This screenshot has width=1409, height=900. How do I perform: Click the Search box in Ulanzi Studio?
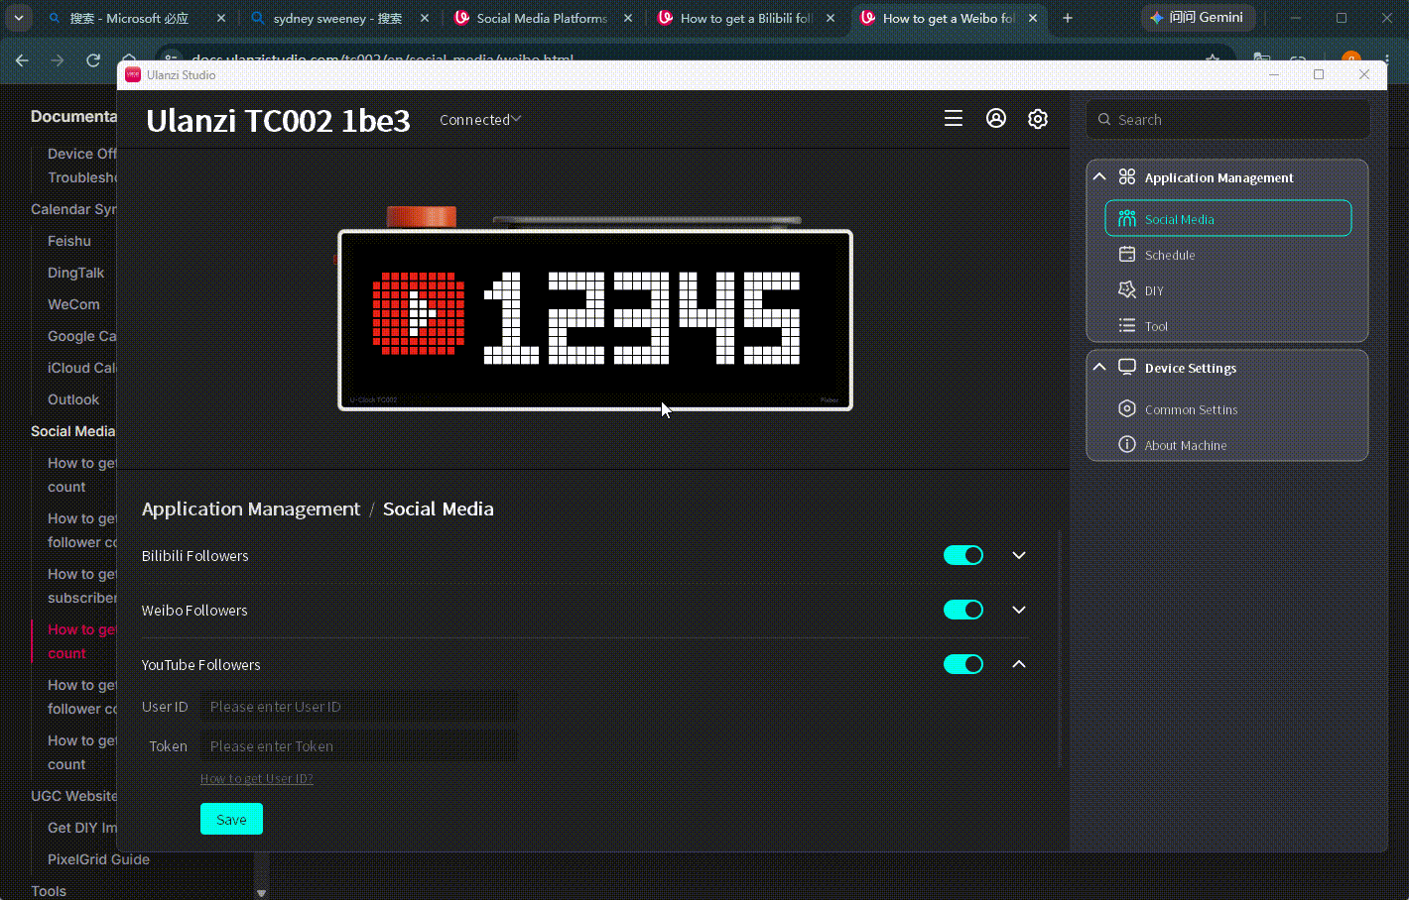[1228, 120]
